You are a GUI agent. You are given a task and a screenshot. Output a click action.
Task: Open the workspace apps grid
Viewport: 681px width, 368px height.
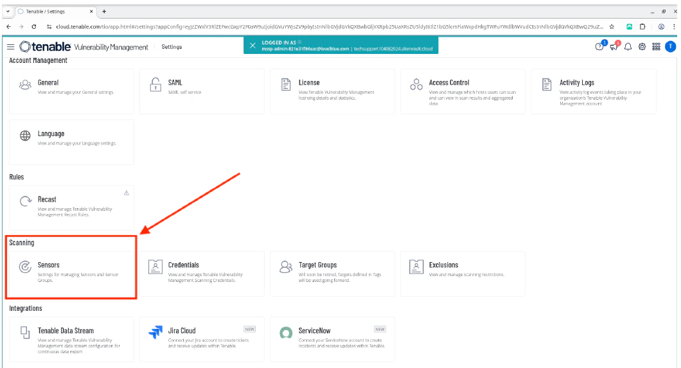[x=656, y=46]
